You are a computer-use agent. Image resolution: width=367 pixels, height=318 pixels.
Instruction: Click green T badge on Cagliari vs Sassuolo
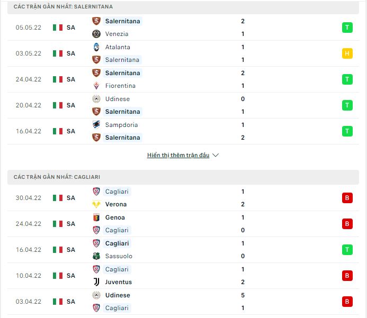pos(347,250)
